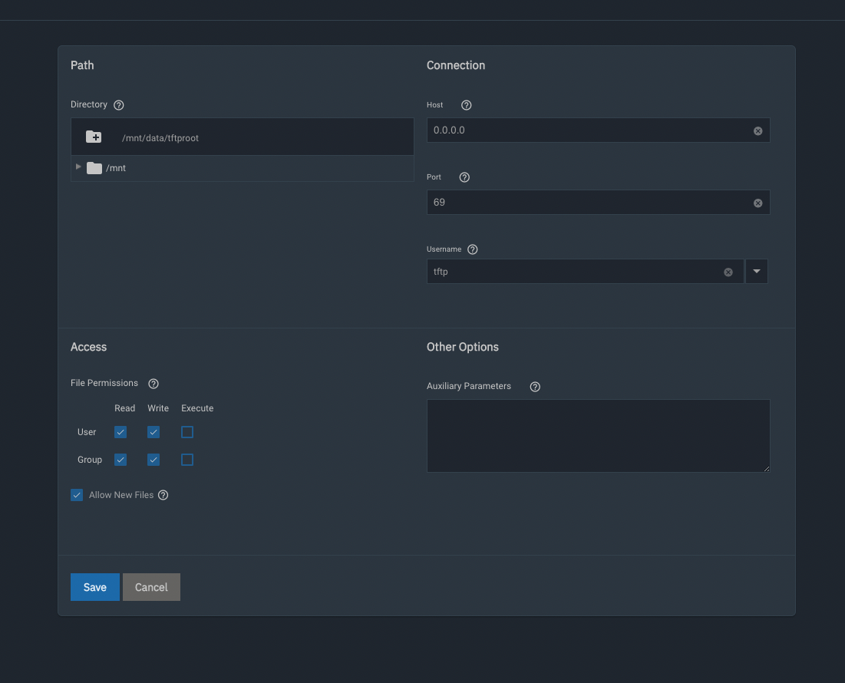
Task: Clear the Username field value
Action: [728, 272]
